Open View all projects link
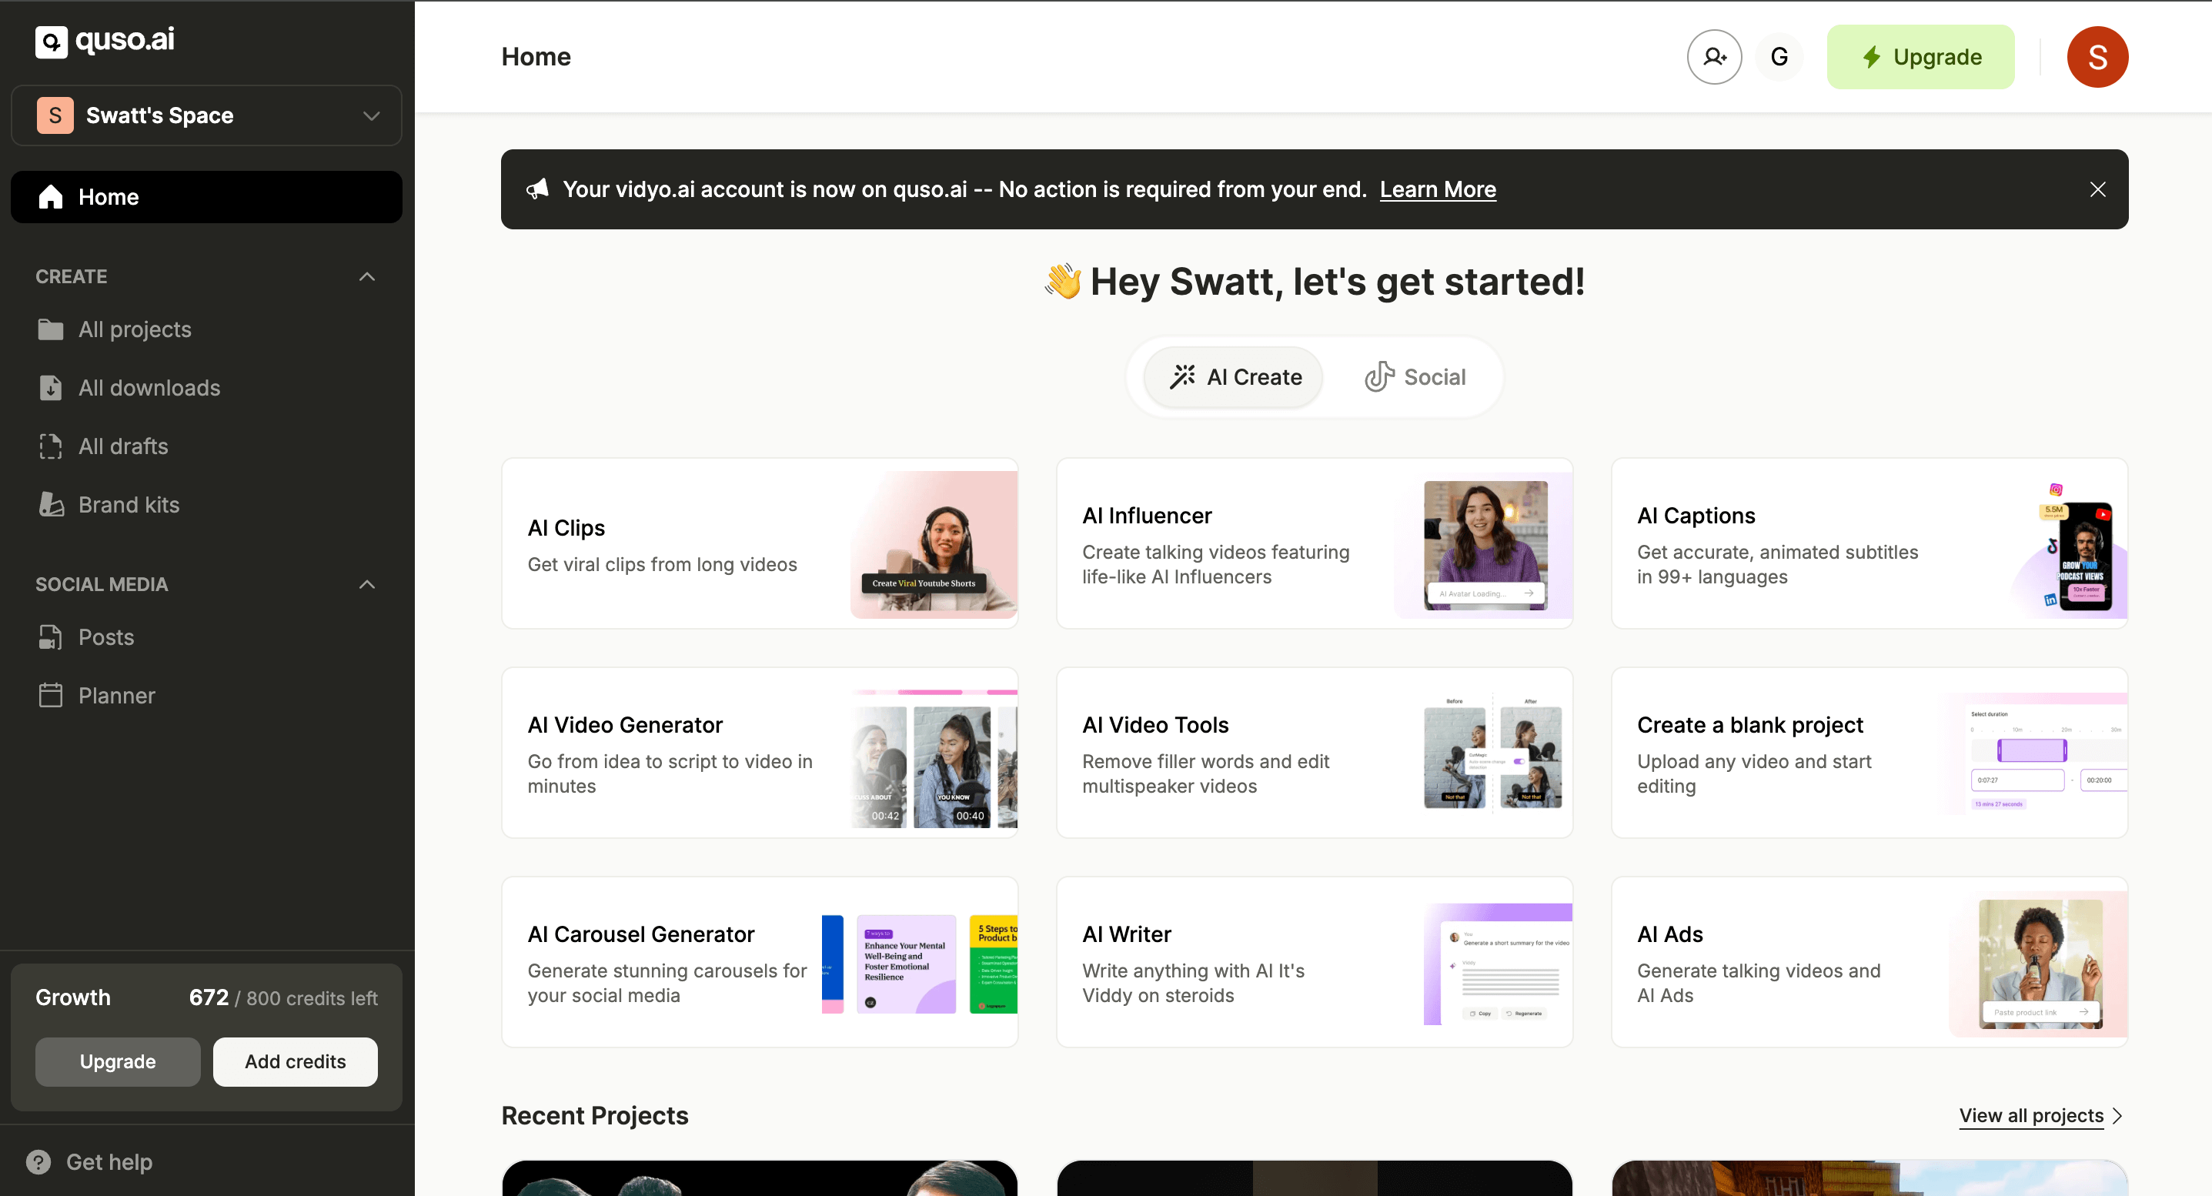This screenshot has width=2212, height=1196. click(x=2031, y=1115)
